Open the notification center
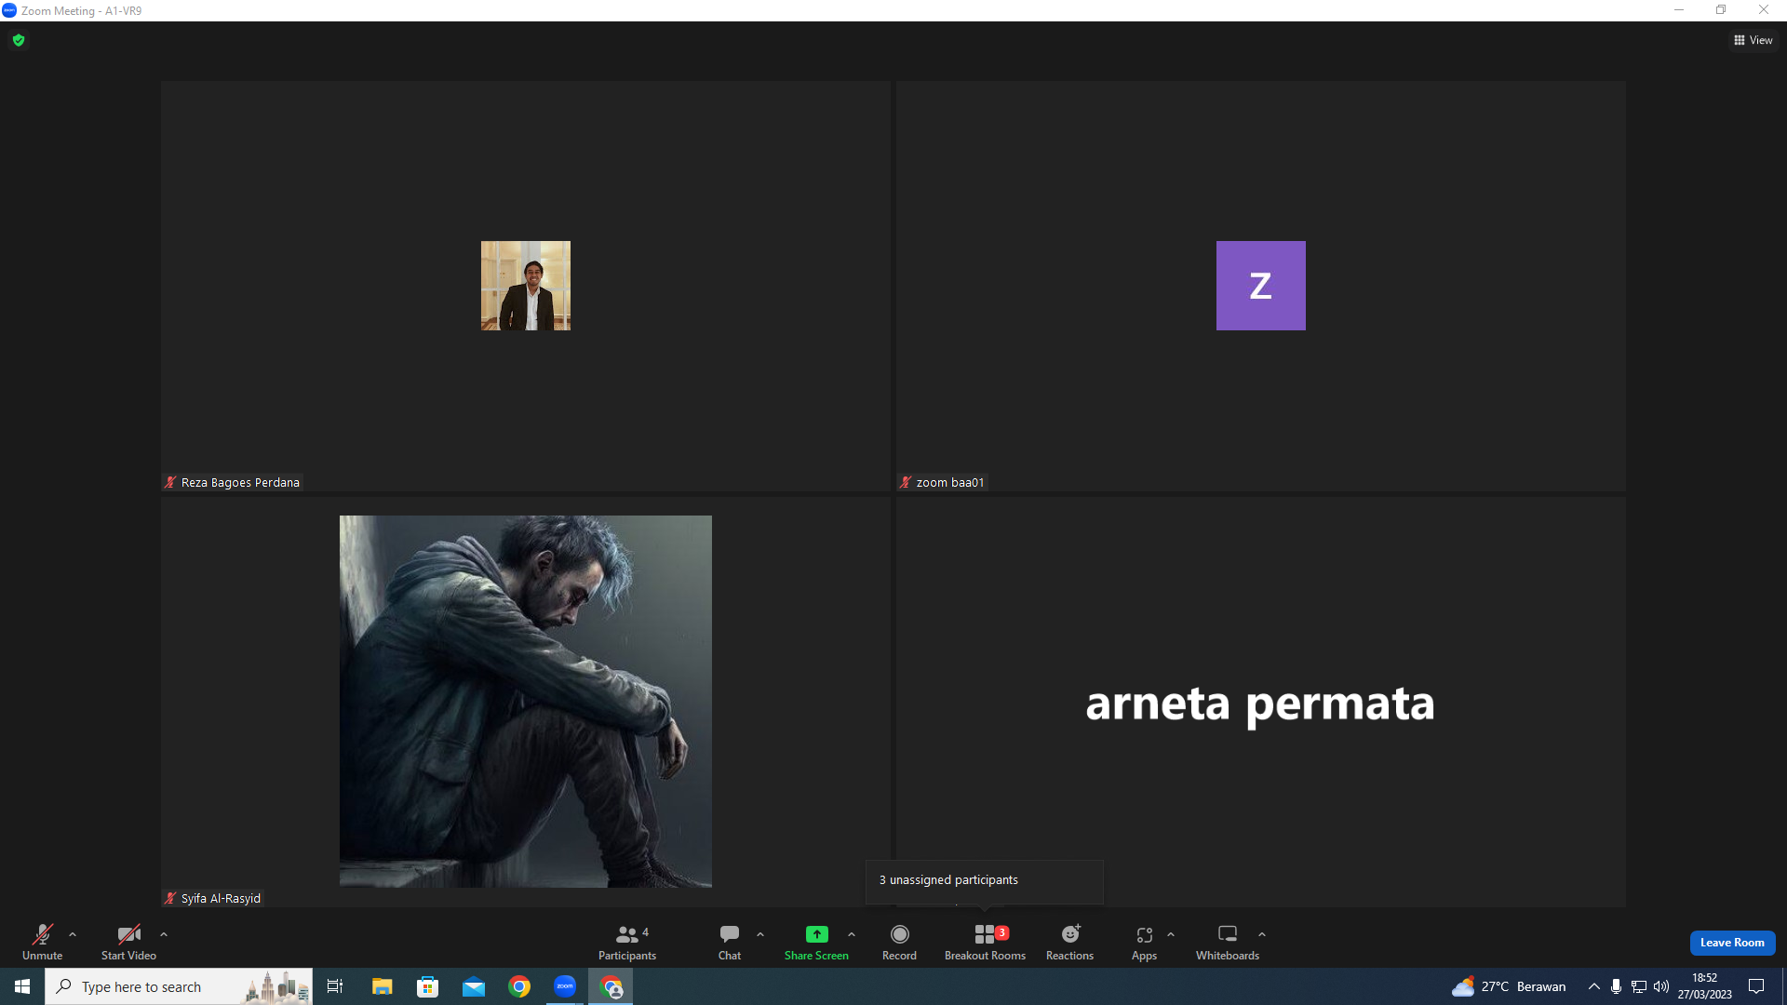The width and height of the screenshot is (1787, 1005). click(1756, 986)
